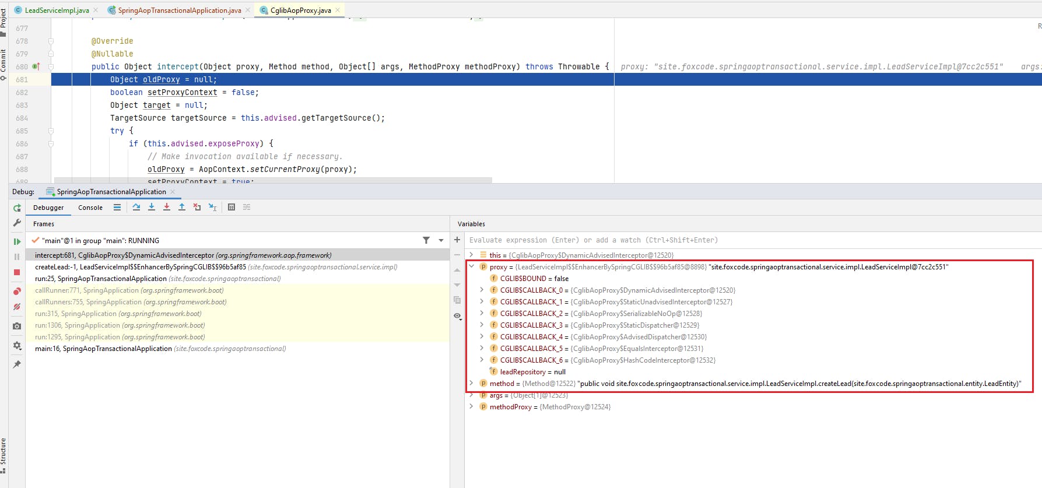
Task: Click the oldProxy variable on line 681
Action: click(162, 79)
